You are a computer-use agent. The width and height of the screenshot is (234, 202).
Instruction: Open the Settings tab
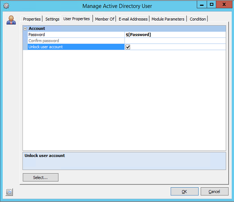[x=52, y=19]
